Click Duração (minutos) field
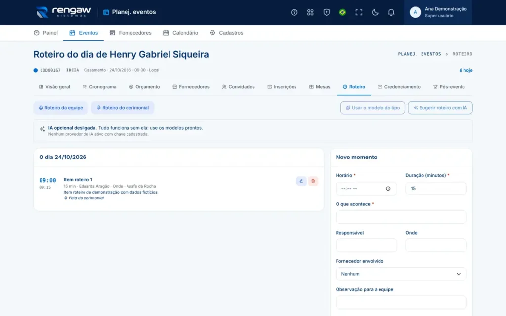The image size is (506, 316). [x=436, y=188]
